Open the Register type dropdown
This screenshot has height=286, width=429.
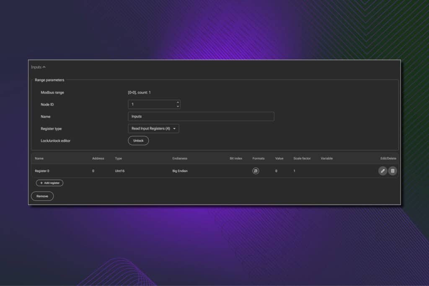click(x=153, y=129)
